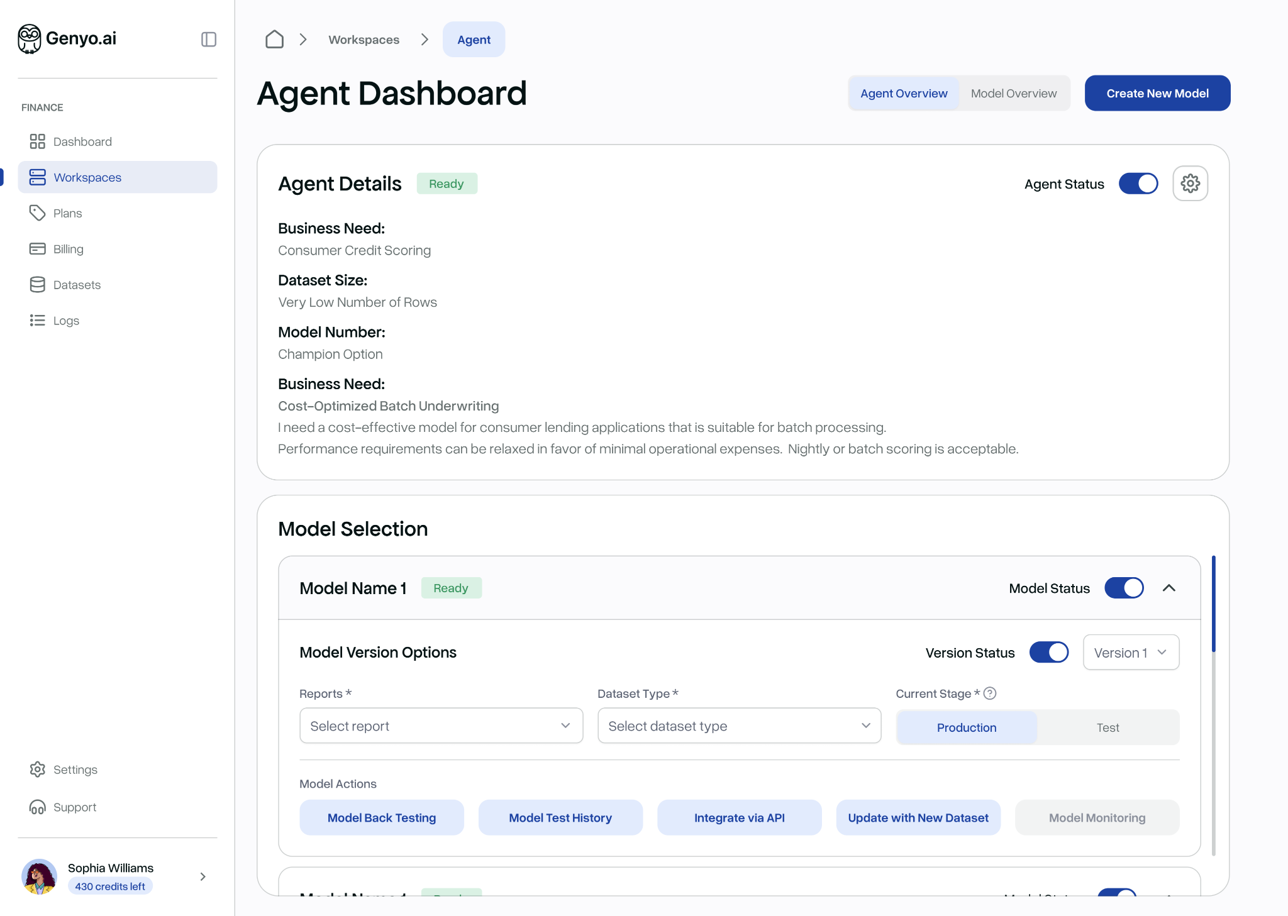View Logs via the list icon
This screenshot has height=916, width=1288.
coord(67,320)
